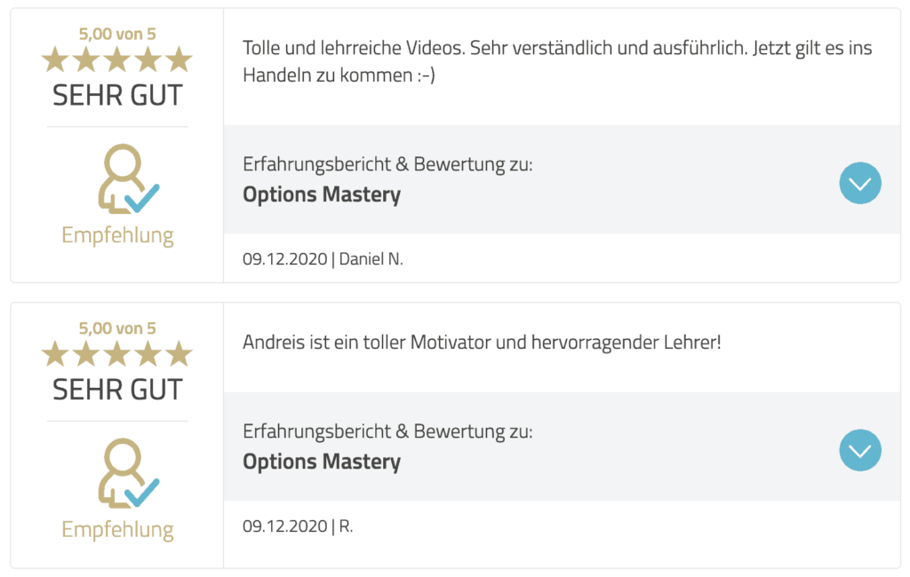Open Options Mastery title in second review
Screen dimensions: 910x577
click(x=322, y=462)
